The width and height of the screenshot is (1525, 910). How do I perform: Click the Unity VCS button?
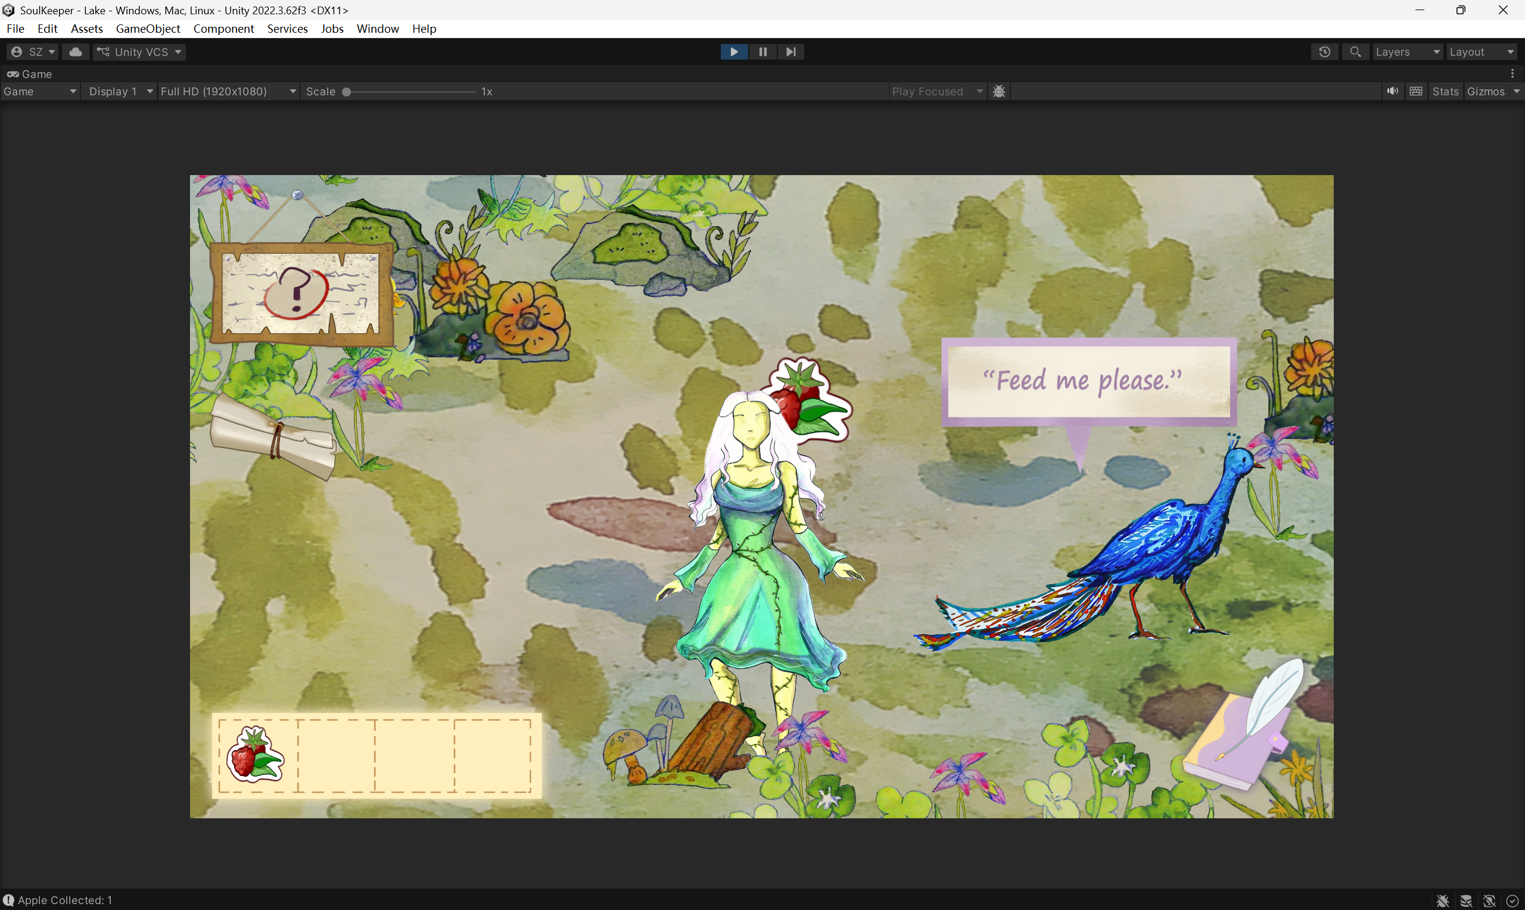139,52
